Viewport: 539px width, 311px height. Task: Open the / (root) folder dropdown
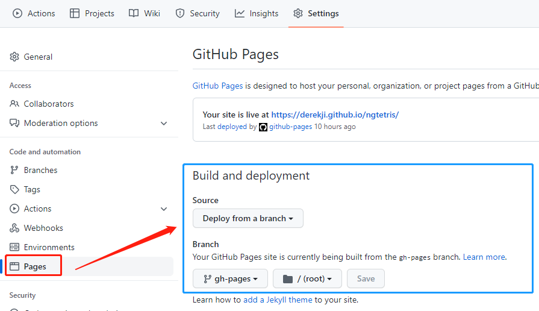(307, 278)
